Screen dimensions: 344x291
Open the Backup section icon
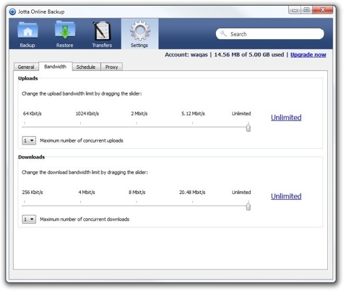click(28, 30)
